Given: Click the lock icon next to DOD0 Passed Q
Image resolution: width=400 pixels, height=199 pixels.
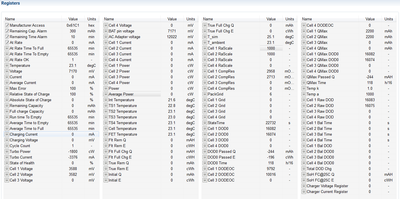Looking at the screenshot, I should 205,151.
